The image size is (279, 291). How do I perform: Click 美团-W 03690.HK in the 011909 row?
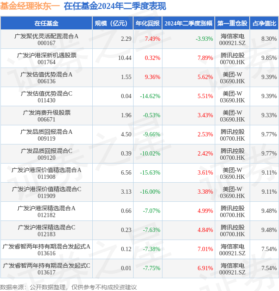pos(232,192)
